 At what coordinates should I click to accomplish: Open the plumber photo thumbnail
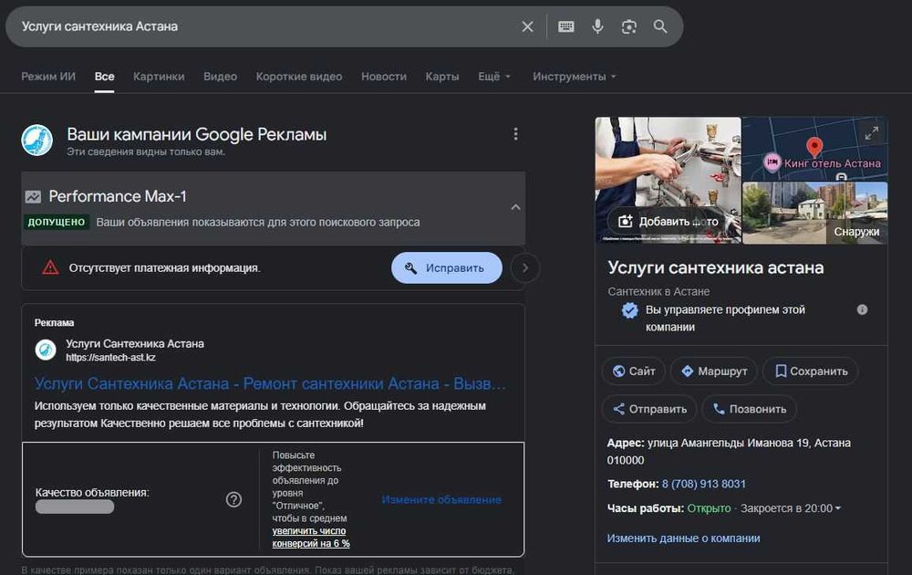click(x=668, y=180)
